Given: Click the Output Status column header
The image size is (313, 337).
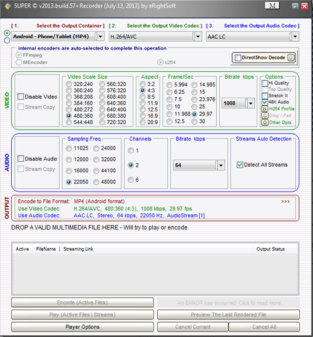Looking at the screenshot, I should [x=270, y=249].
